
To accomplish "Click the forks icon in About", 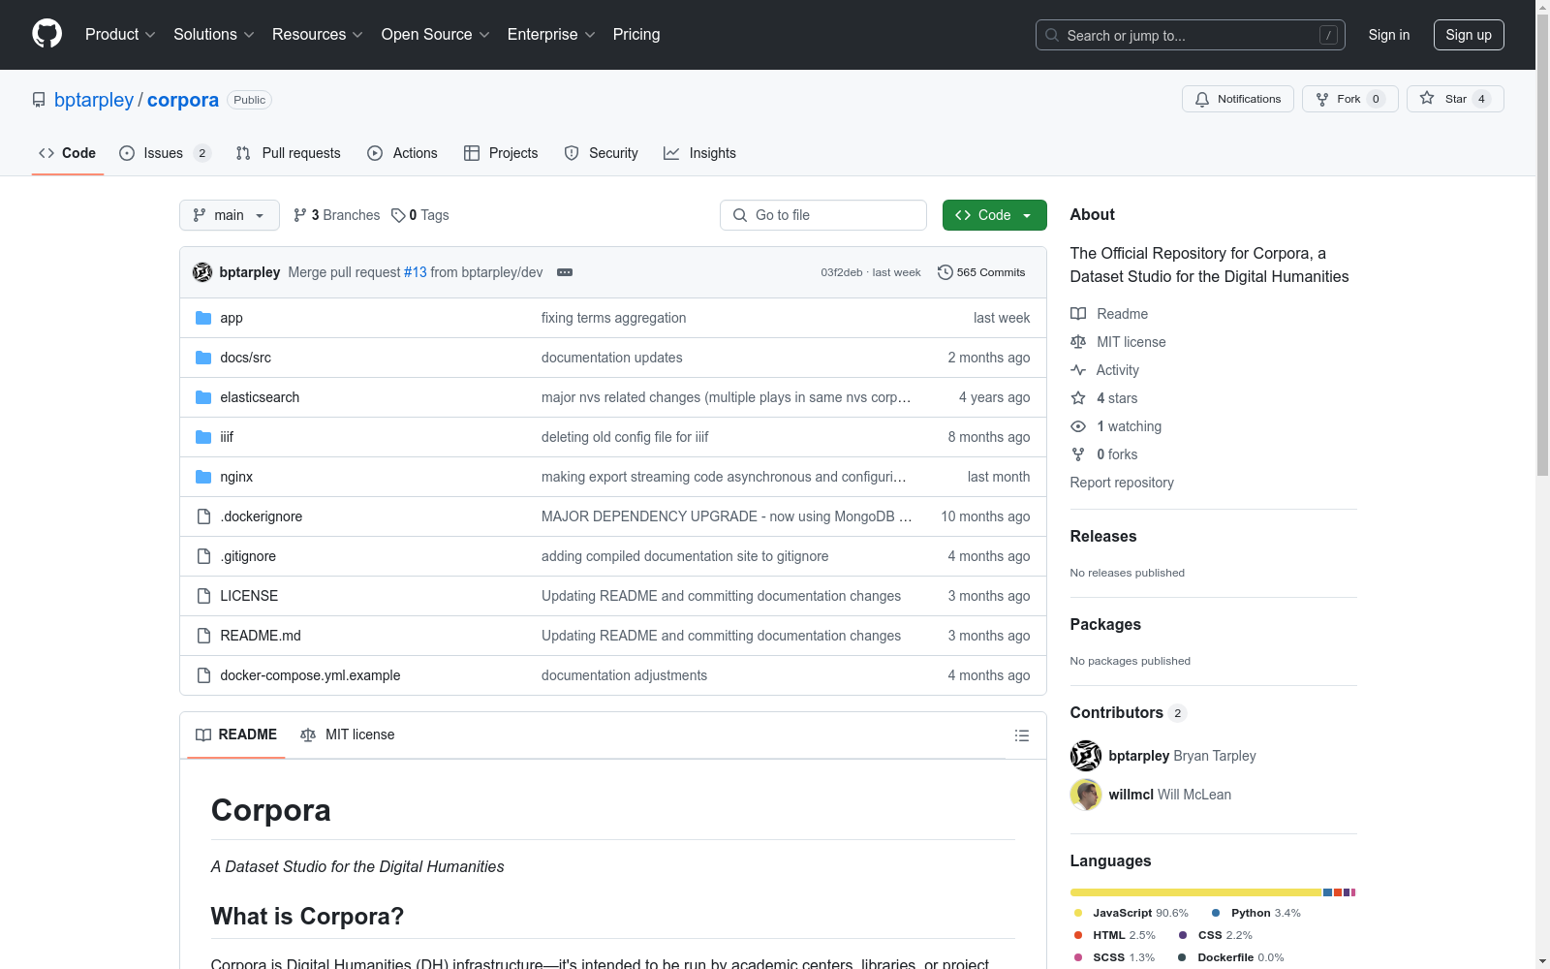I will tap(1078, 454).
